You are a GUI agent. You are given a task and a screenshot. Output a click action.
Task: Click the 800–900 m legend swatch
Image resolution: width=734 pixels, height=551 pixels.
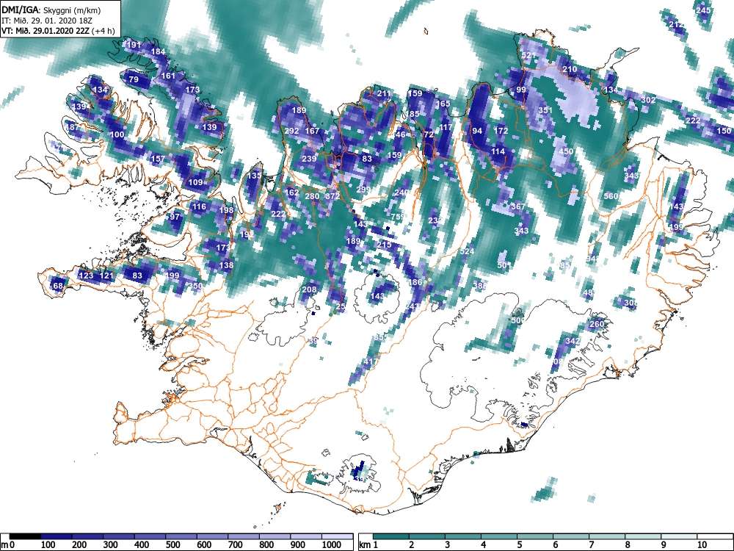pyautogui.click(x=275, y=536)
